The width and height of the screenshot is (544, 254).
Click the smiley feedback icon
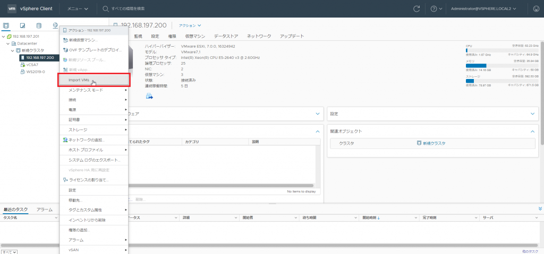pyautogui.click(x=535, y=8)
